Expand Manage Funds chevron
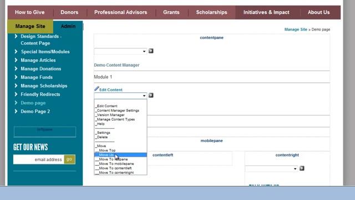The image size is (355, 200). tap(16, 77)
